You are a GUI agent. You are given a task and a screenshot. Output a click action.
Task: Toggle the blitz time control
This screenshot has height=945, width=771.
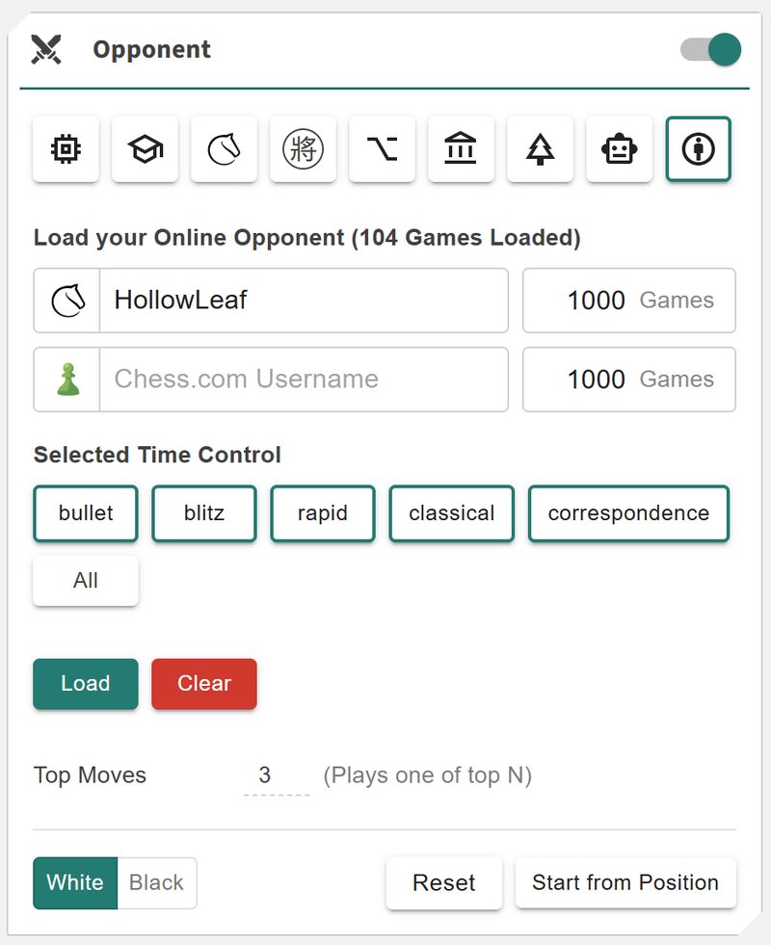[203, 513]
